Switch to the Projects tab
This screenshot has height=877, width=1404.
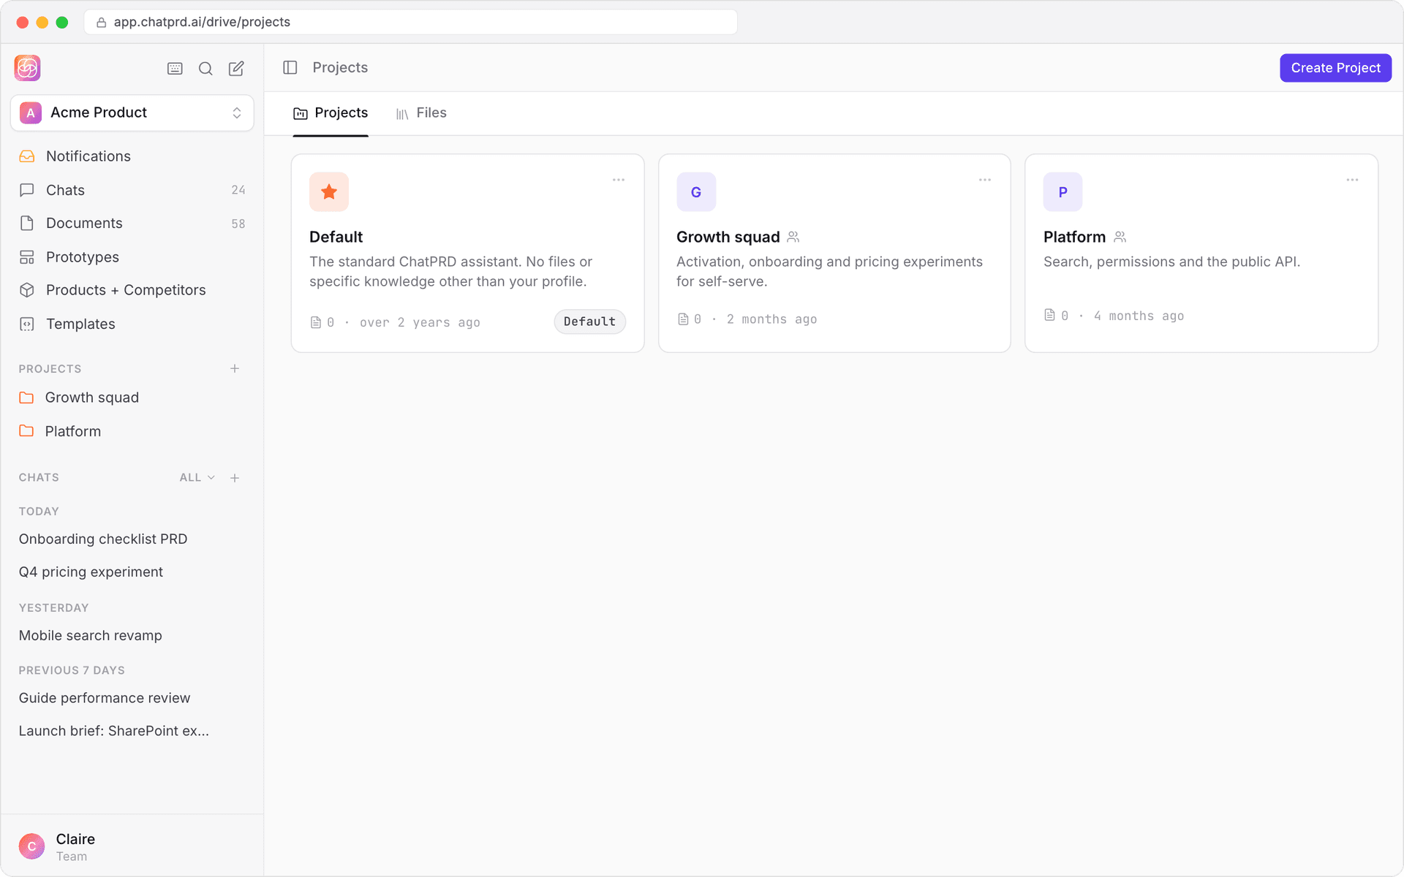(331, 113)
